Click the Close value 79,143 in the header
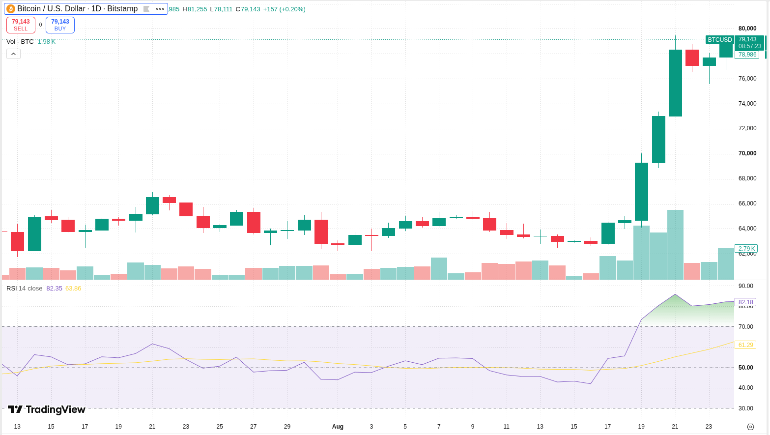Viewport: 770px width, 435px height. click(248, 9)
